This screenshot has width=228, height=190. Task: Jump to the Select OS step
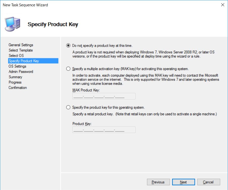16,55
